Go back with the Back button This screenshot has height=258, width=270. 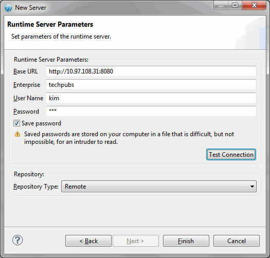(x=88, y=241)
